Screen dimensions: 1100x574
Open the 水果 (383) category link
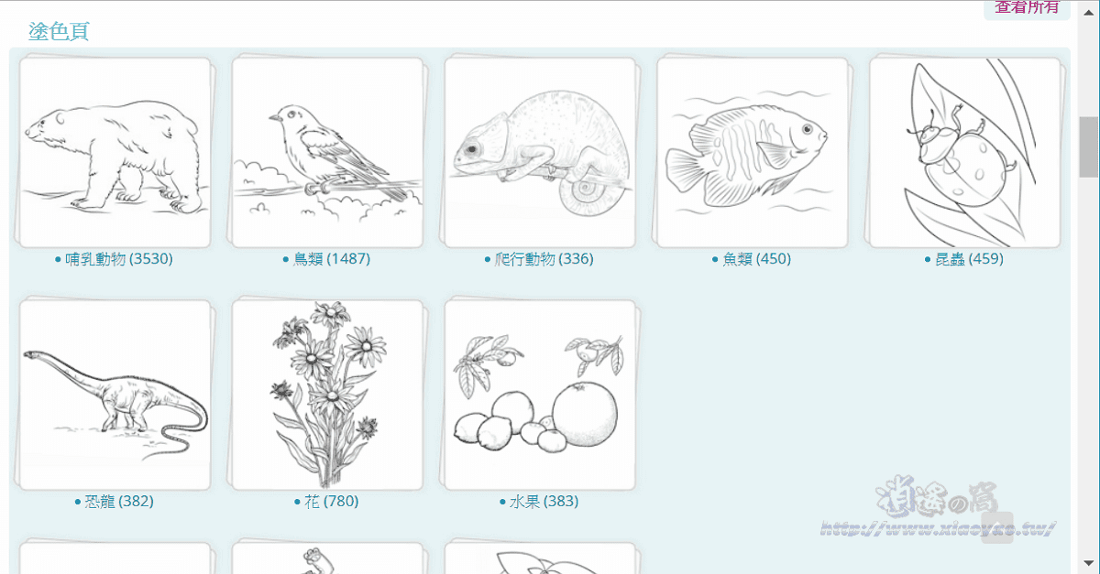tap(544, 502)
